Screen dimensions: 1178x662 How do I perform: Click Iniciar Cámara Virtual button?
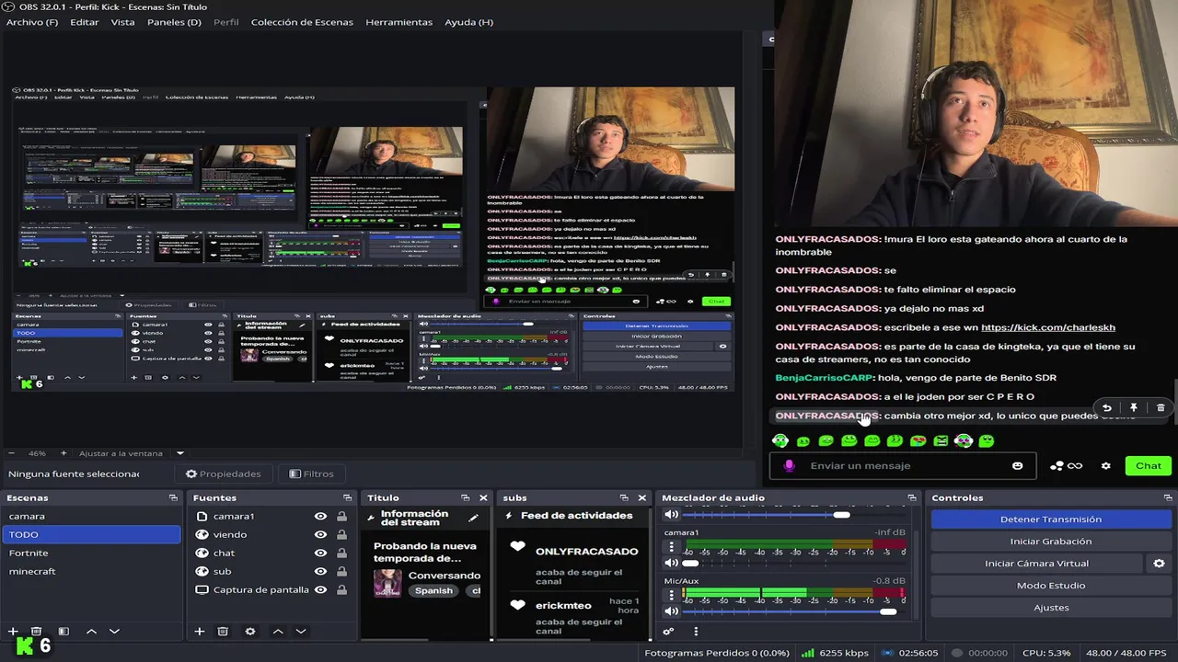1036,564
